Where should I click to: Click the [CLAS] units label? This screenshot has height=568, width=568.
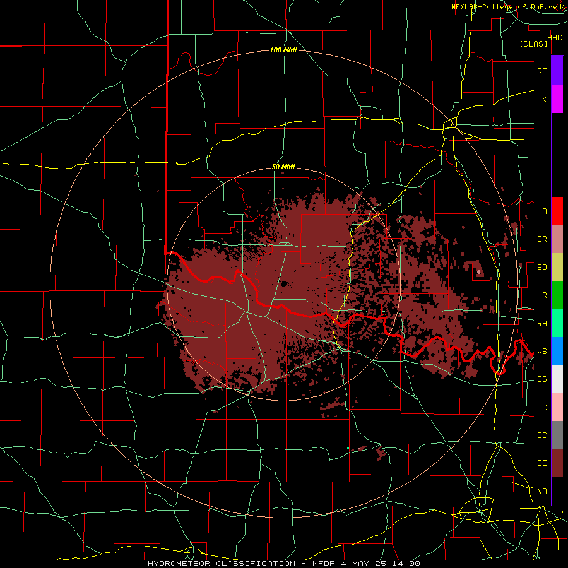[x=533, y=44]
